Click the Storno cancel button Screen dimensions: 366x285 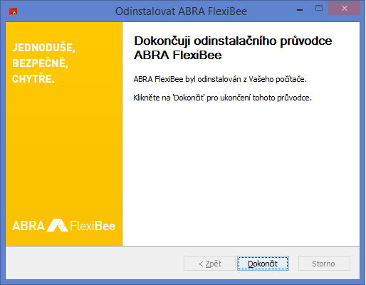pos(324,263)
